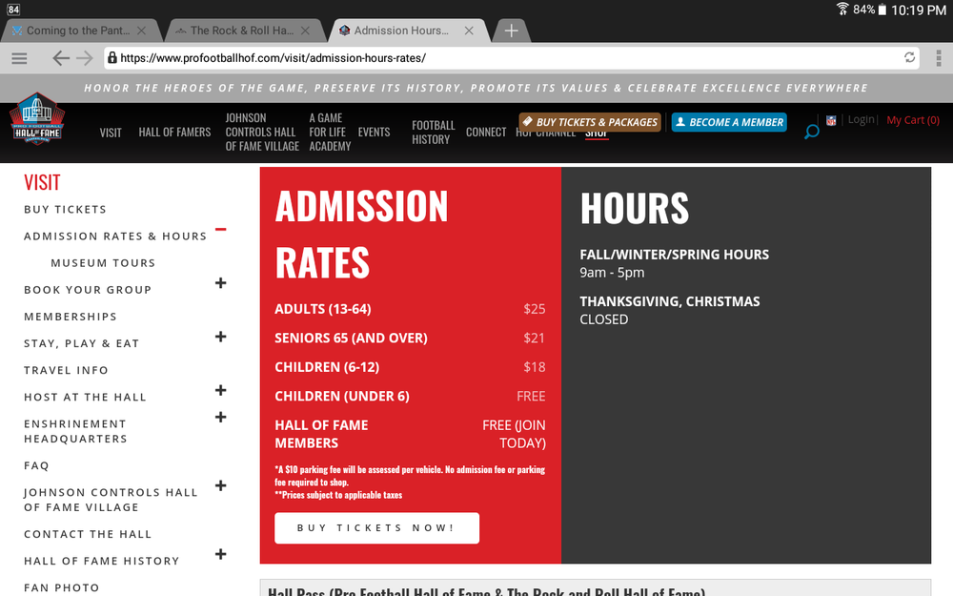Close the Rock & Roll Hall tab
This screenshot has width=953, height=596.
(305, 31)
